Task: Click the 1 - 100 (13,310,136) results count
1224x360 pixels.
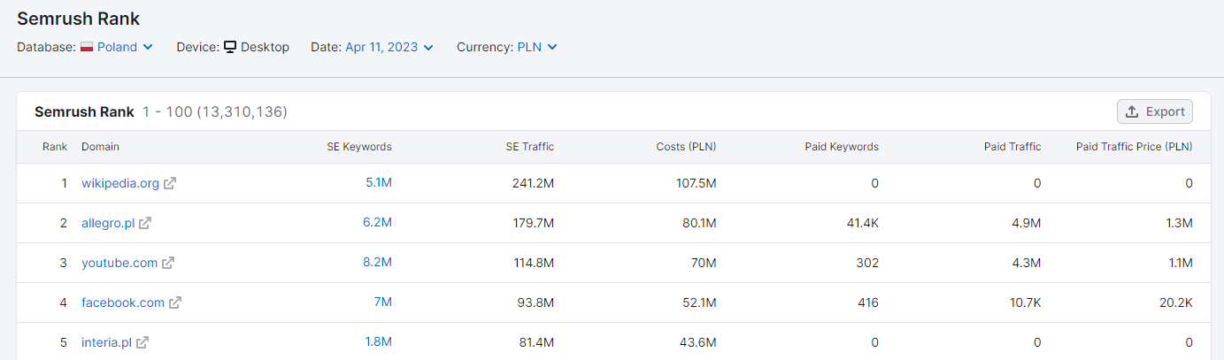Action: click(x=215, y=111)
